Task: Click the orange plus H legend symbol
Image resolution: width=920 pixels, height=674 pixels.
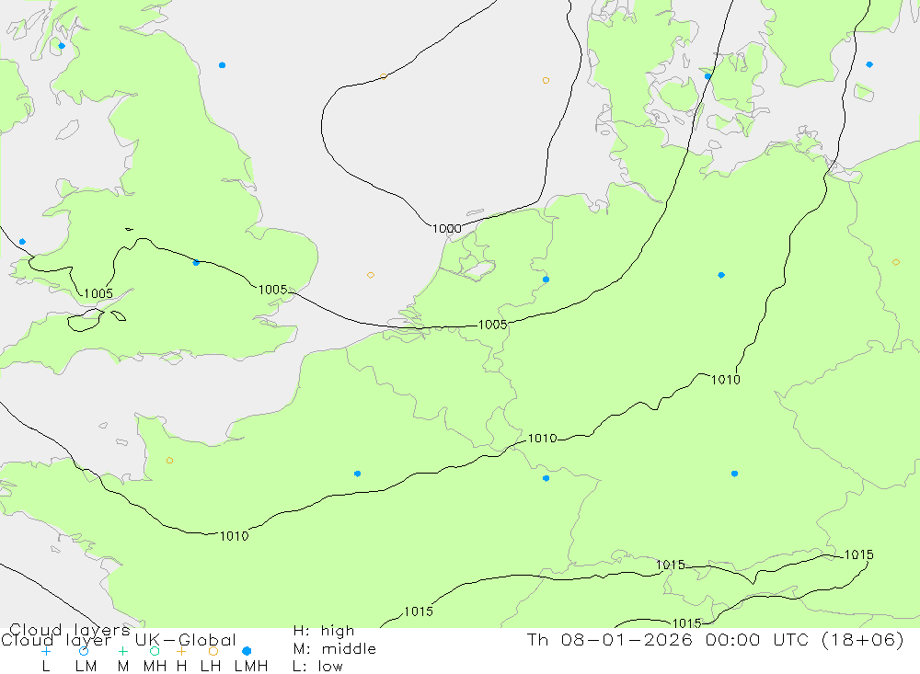Action: [181, 651]
